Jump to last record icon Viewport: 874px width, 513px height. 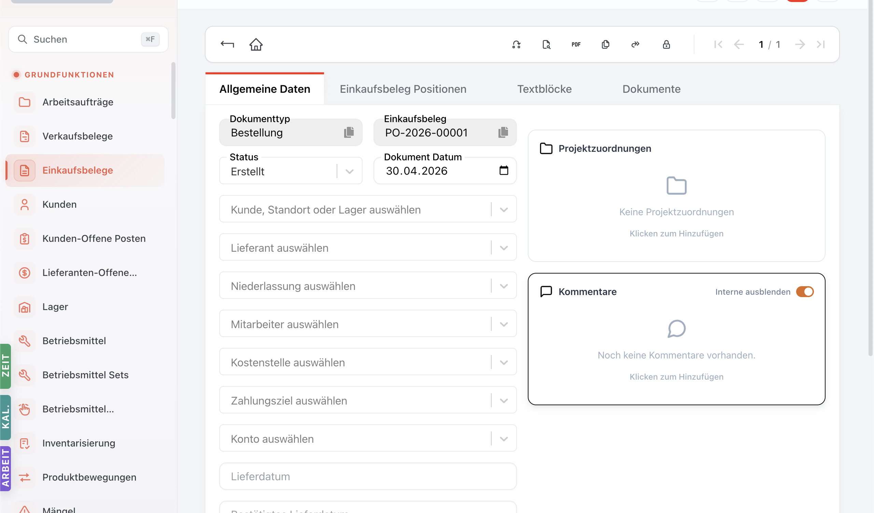tap(821, 44)
